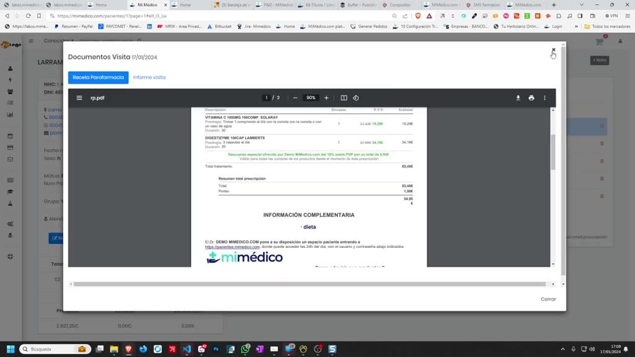Click the Cerrar button in dialog
Viewport: 635px width, 357px height.
[548, 299]
